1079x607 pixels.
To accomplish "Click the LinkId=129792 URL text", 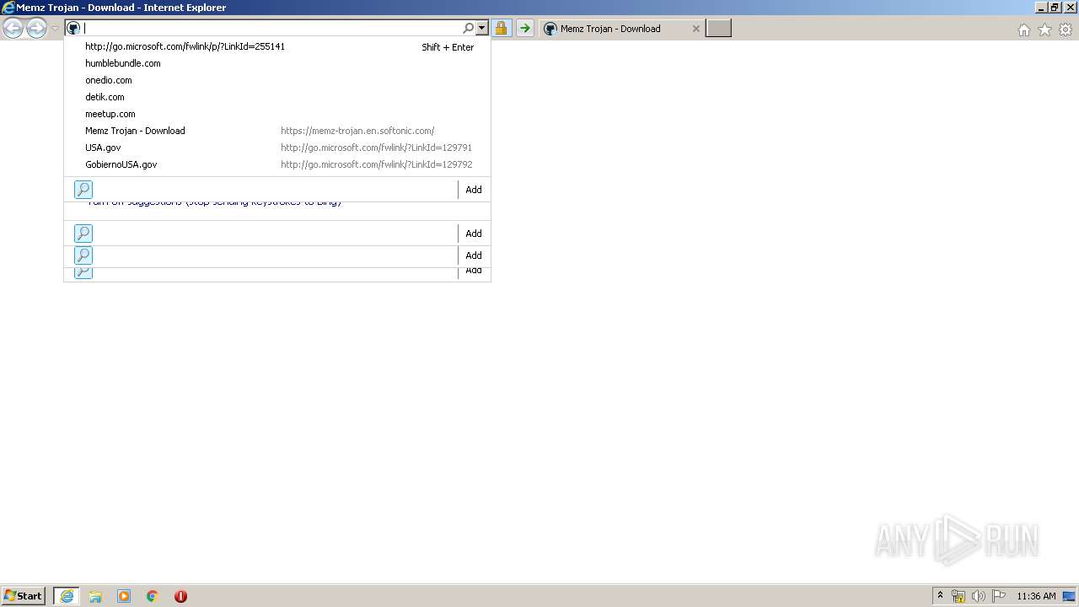I will click(376, 164).
